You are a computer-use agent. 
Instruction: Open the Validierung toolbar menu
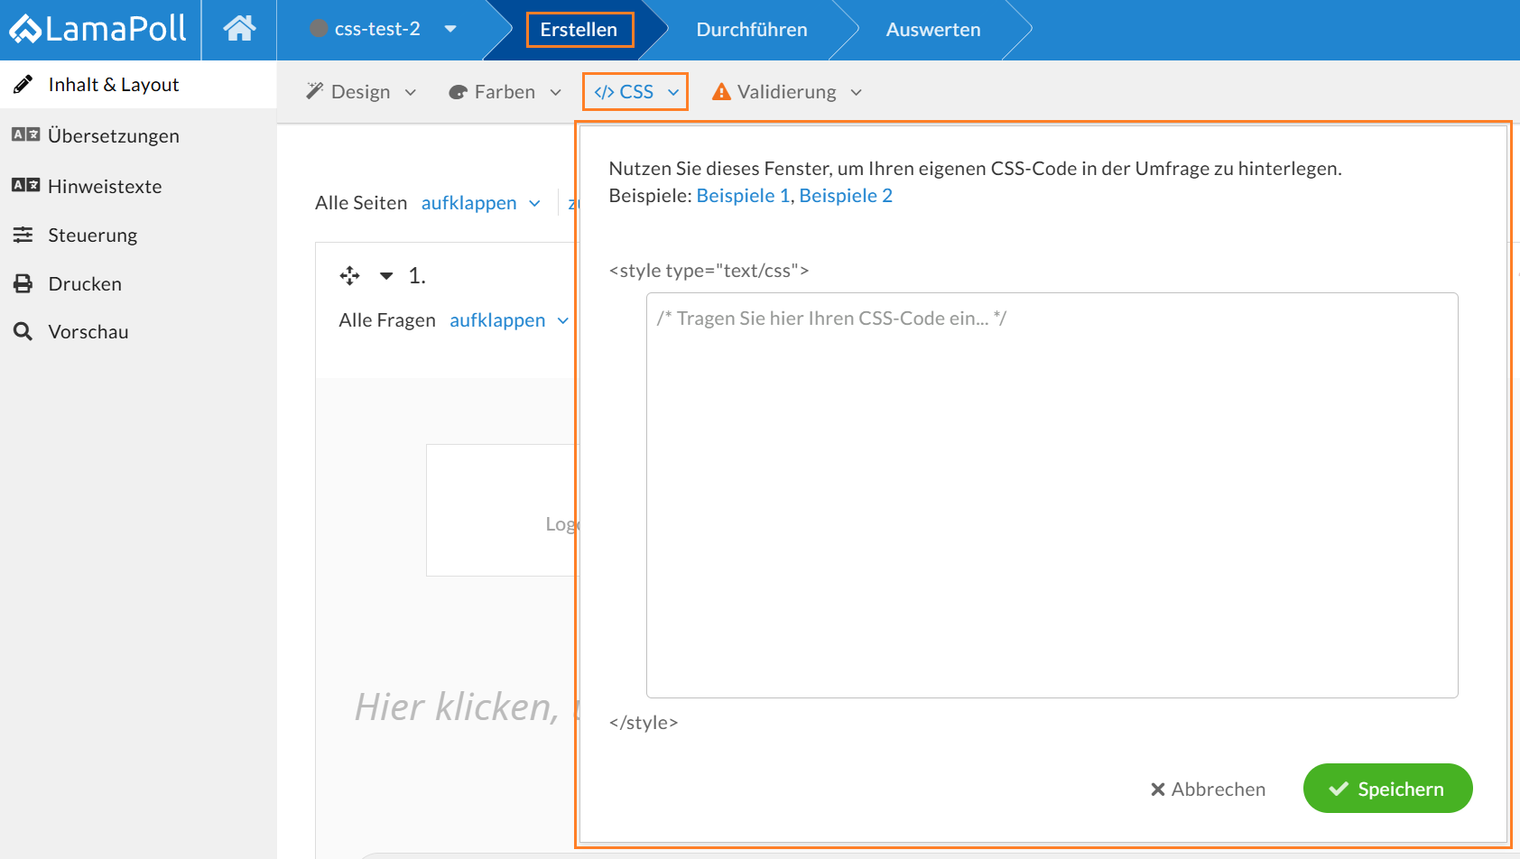coord(787,92)
